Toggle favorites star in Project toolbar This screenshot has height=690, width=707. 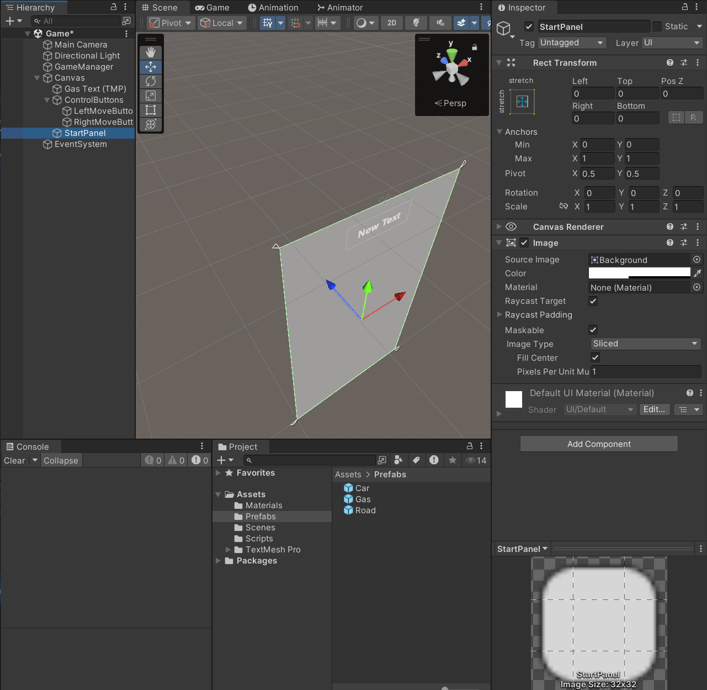tap(453, 460)
